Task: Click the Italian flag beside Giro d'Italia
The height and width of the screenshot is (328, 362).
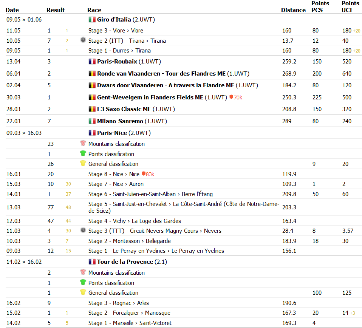Action: [x=92, y=20]
